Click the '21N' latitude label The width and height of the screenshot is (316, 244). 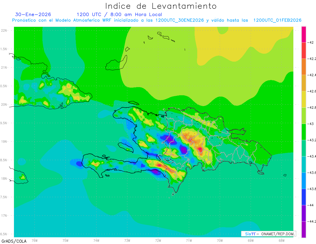pyautogui.click(x=4, y=67)
